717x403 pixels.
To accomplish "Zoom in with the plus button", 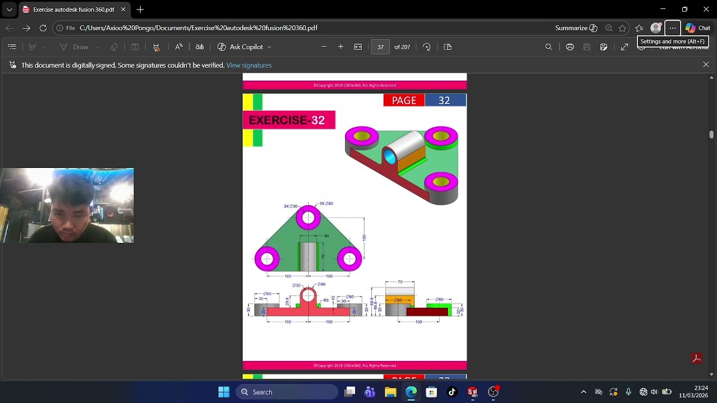I will (x=341, y=47).
